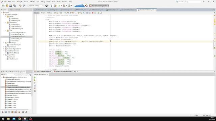Switch to the Services panel tab

tap(18, 10)
